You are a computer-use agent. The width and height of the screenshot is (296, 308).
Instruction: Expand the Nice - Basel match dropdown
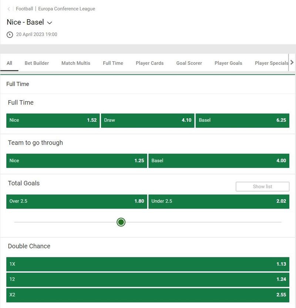click(50, 23)
